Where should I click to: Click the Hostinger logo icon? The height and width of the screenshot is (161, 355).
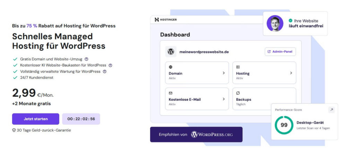[157, 20]
